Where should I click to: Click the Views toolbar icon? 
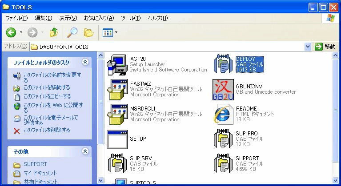pyautogui.click(x=108, y=32)
